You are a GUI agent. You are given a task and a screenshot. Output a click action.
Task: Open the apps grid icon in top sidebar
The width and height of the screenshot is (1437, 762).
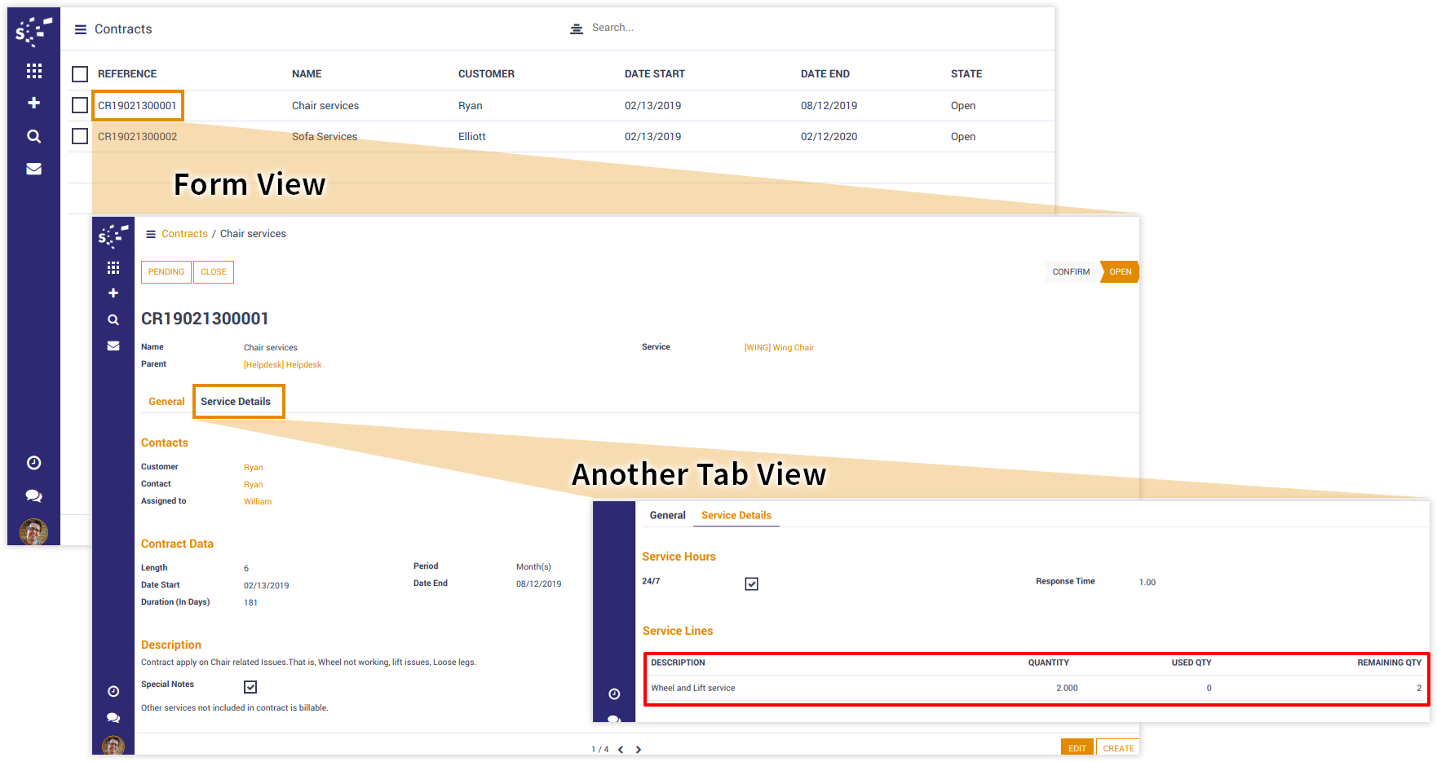coord(33,71)
